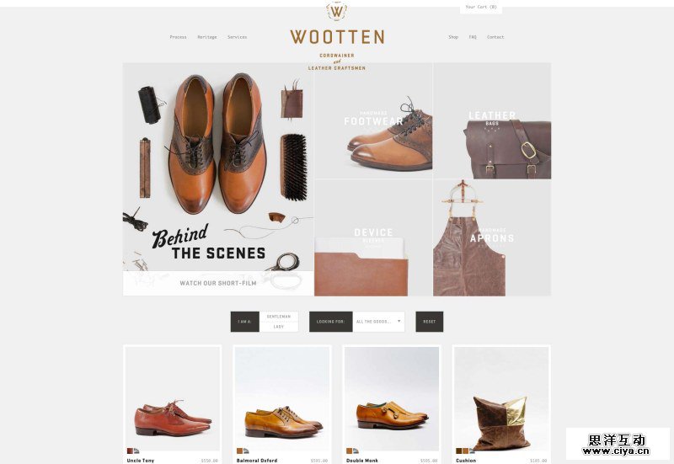Open the Services menu item
674x464 pixels.
click(x=237, y=37)
